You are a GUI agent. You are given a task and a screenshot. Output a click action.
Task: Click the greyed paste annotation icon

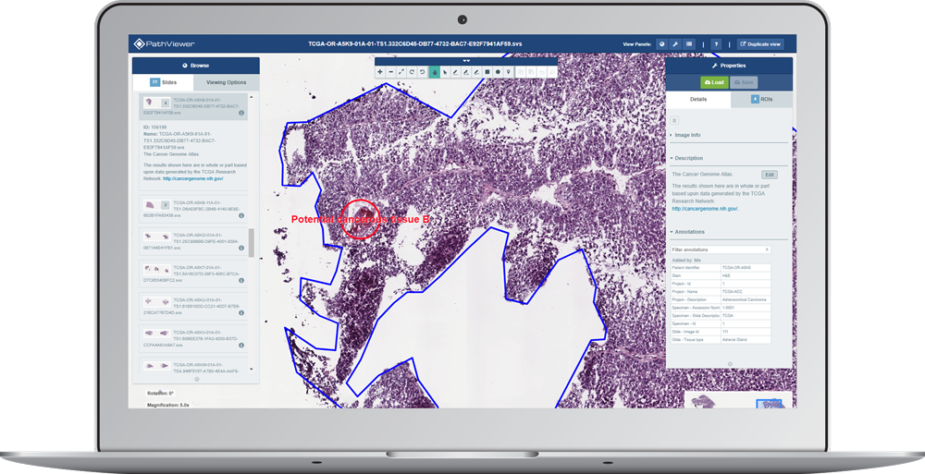tap(532, 72)
